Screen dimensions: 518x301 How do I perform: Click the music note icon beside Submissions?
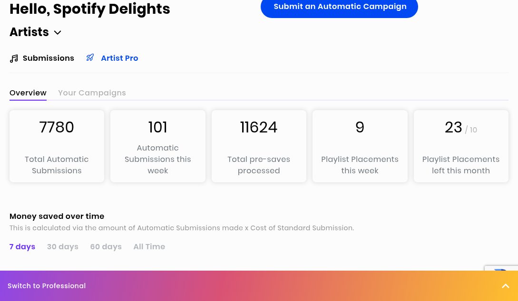point(14,58)
